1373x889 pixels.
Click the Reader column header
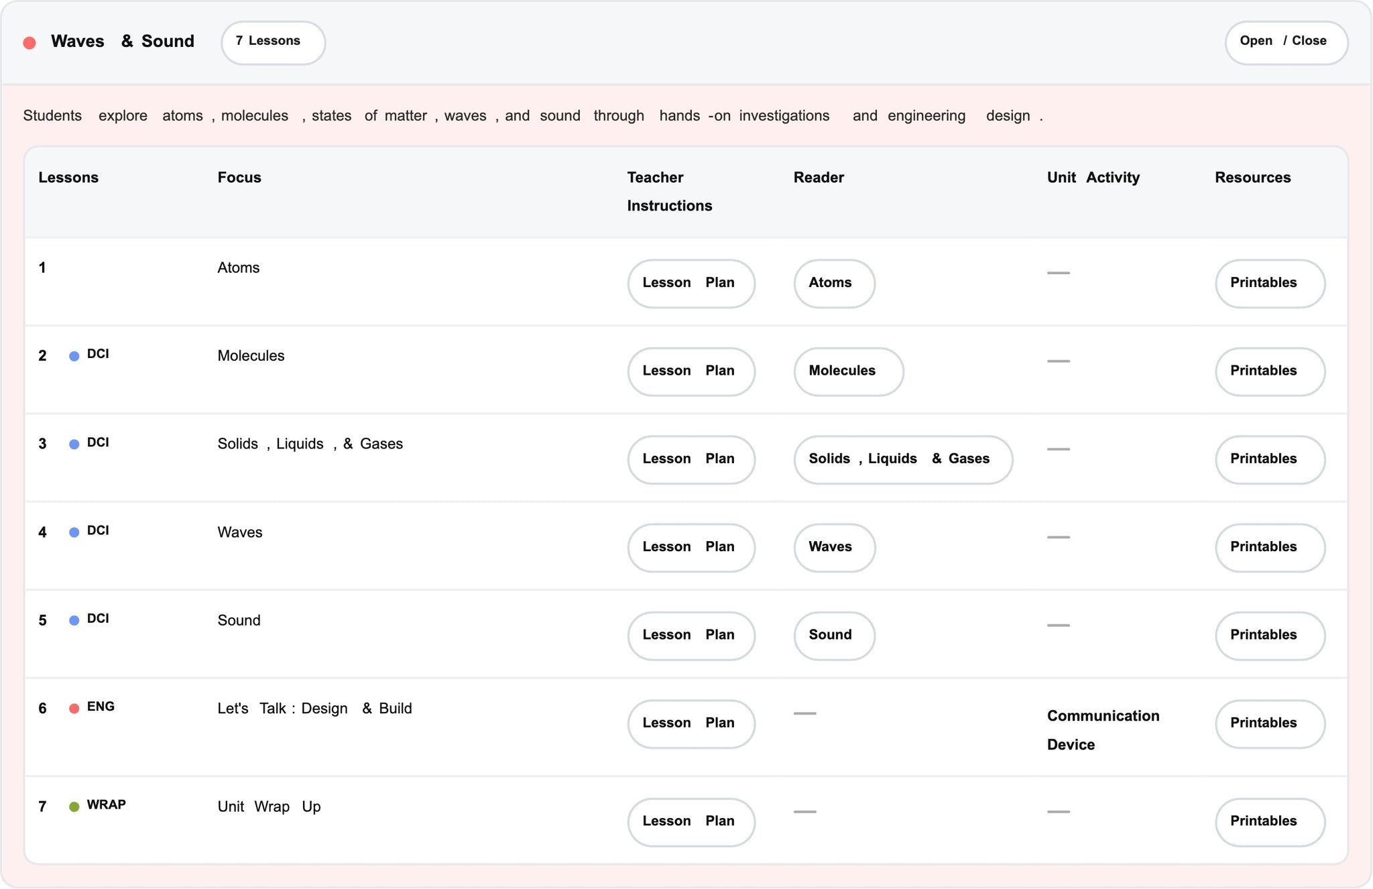[x=819, y=178]
